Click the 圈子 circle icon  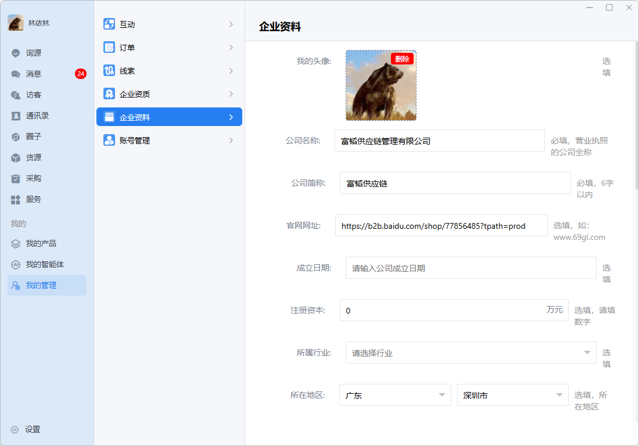(x=16, y=136)
